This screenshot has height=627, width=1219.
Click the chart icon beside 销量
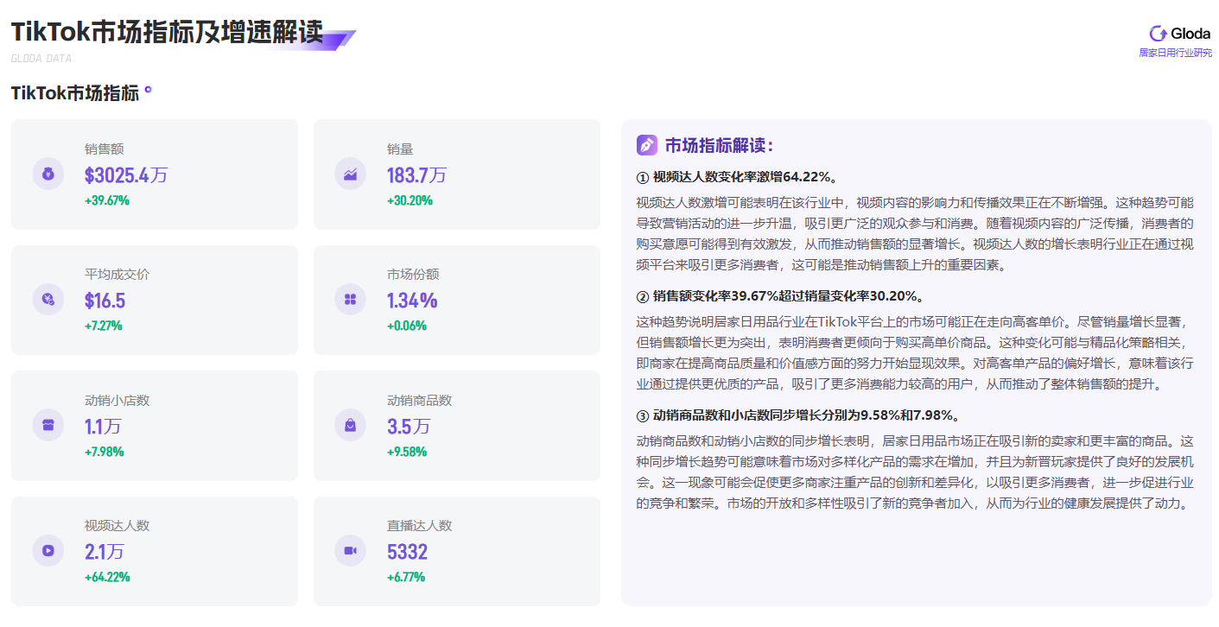351,174
